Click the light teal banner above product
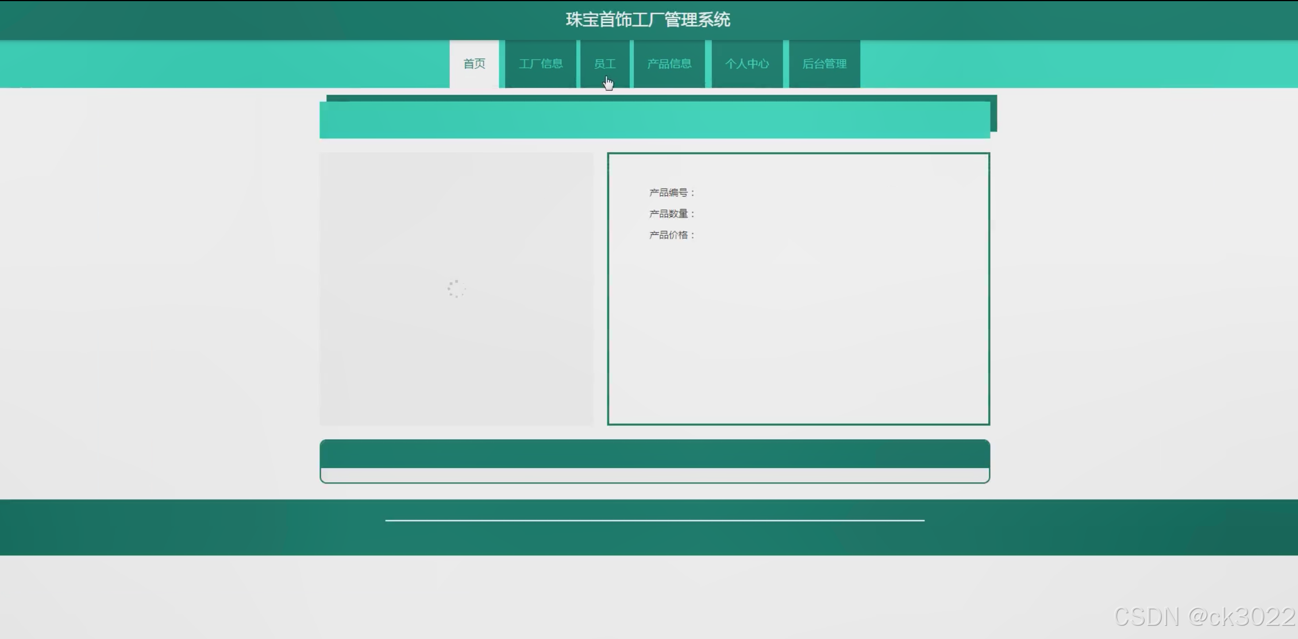1298x639 pixels. point(654,120)
